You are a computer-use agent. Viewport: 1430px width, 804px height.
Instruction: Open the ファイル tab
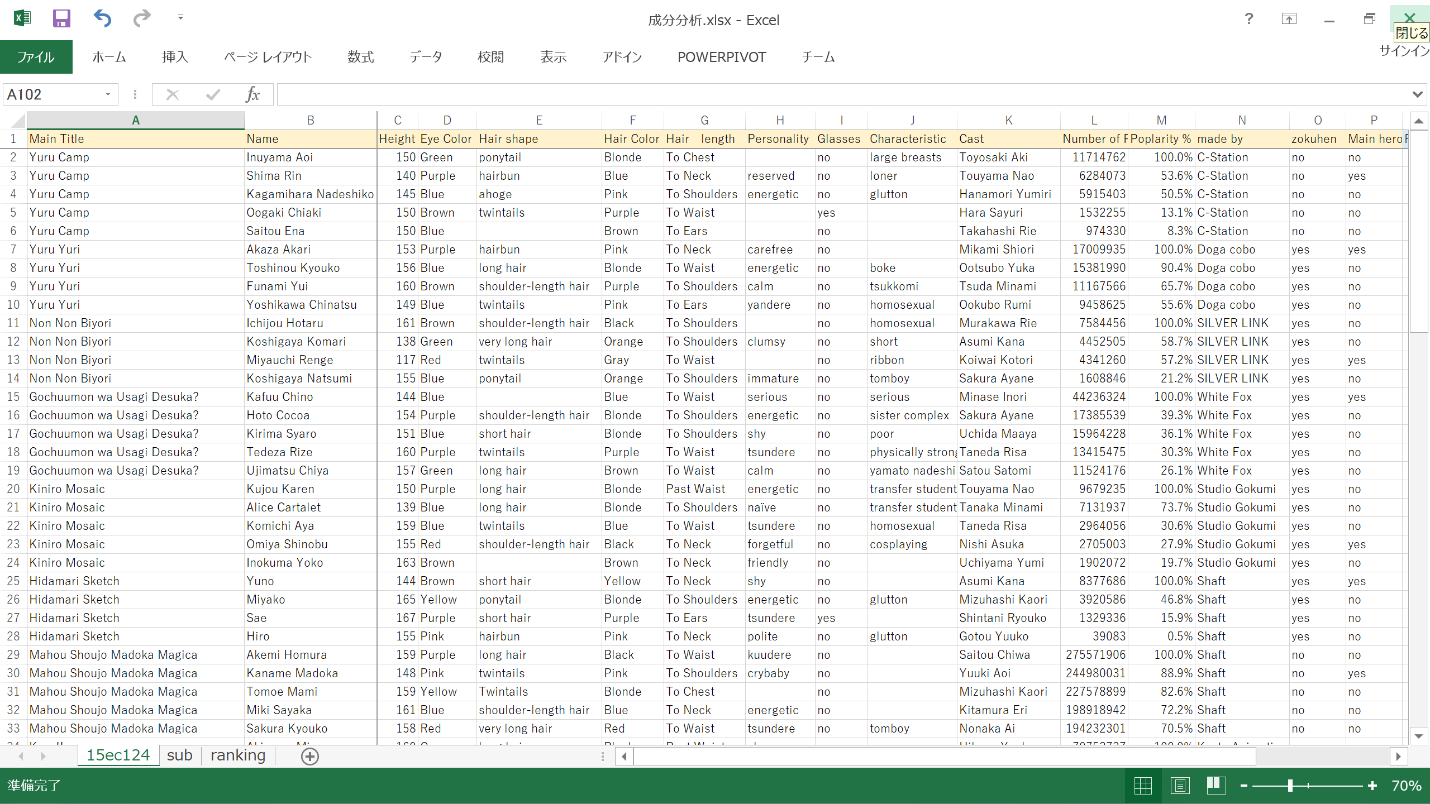point(36,57)
